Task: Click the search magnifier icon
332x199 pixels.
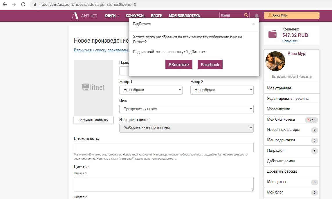Action: tap(246, 15)
